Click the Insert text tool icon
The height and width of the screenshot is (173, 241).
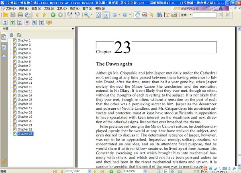point(42,23)
